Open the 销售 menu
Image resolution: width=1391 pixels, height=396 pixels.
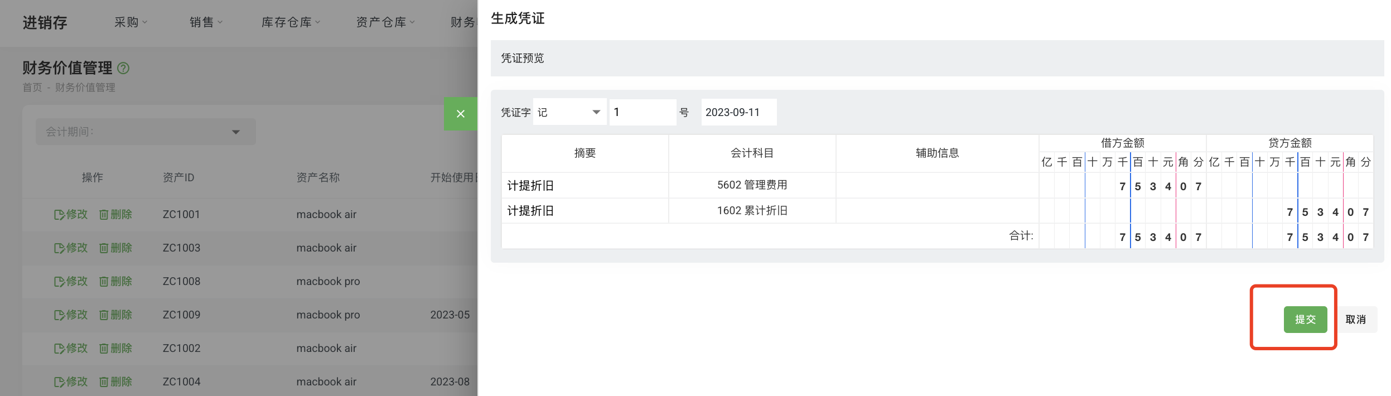pyautogui.click(x=206, y=22)
